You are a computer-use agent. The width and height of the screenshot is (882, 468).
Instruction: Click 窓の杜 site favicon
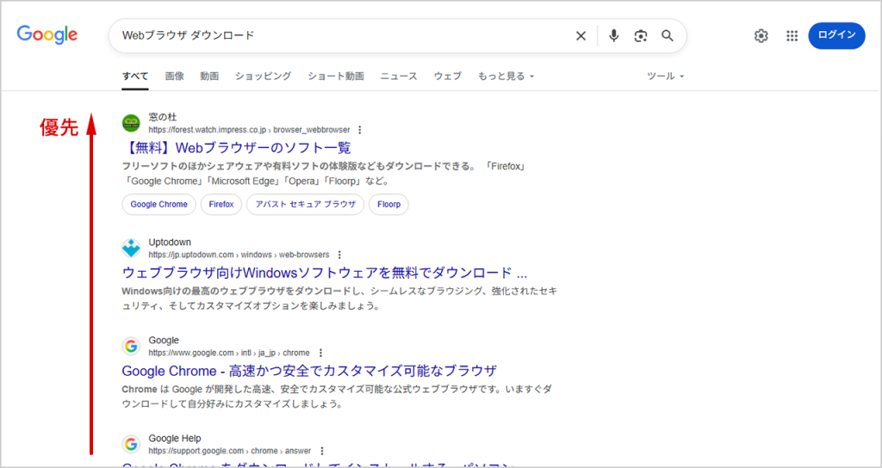(x=131, y=123)
